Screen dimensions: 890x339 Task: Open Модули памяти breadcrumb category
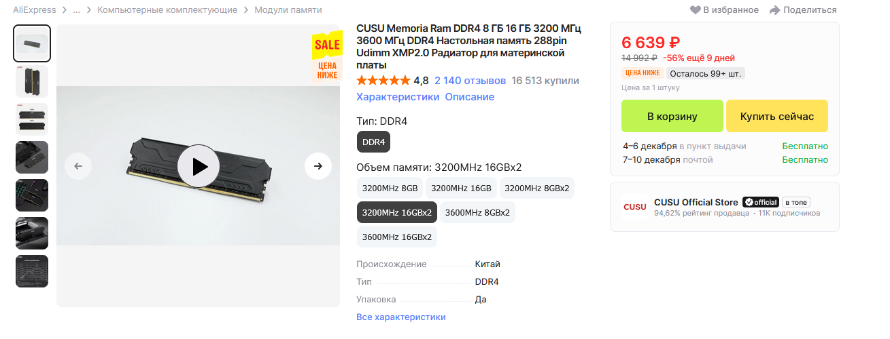point(288,10)
